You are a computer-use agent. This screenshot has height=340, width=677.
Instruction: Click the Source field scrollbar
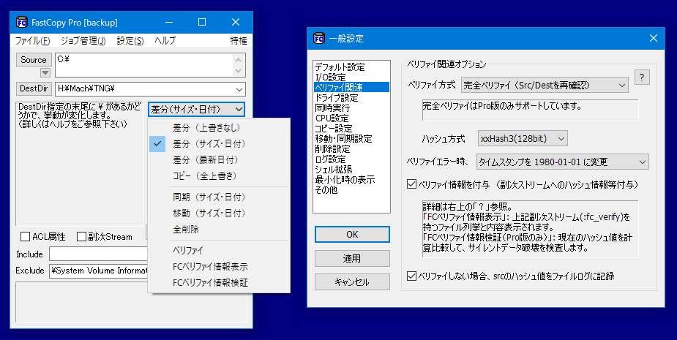click(239, 65)
